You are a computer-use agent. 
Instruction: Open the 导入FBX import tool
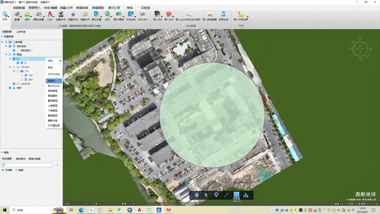[158, 16]
